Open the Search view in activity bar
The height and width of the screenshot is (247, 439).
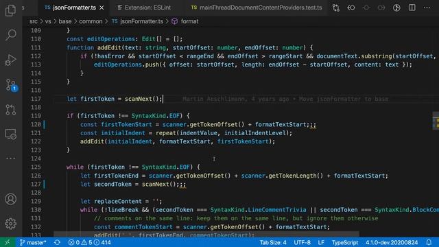click(x=11, y=35)
